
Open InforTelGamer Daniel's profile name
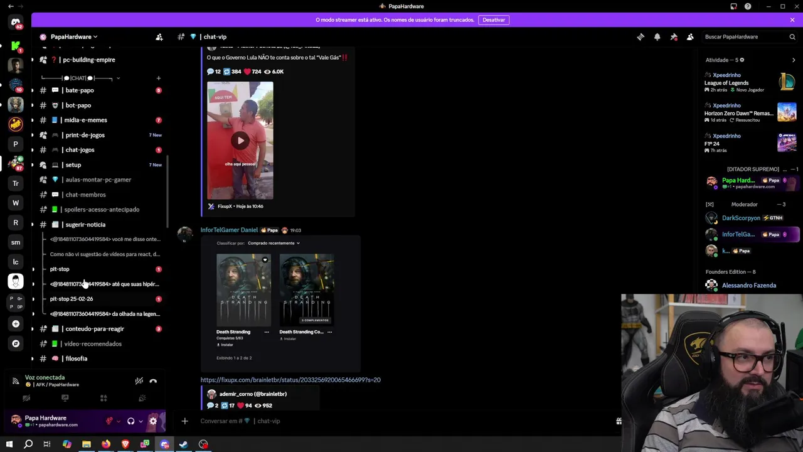click(229, 230)
